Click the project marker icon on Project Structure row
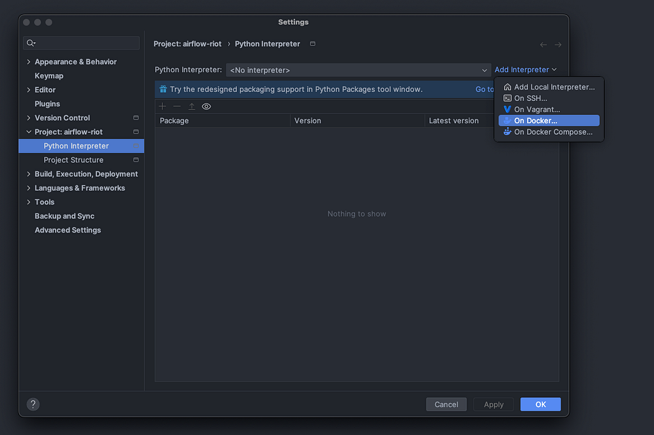The image size is (654, 435). [x=135, y=160]
